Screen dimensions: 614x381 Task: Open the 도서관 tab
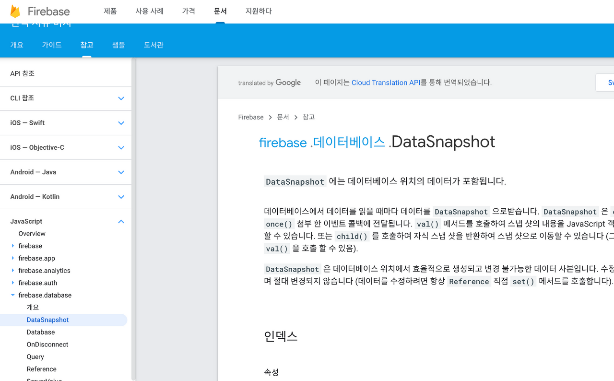(153, 45)
